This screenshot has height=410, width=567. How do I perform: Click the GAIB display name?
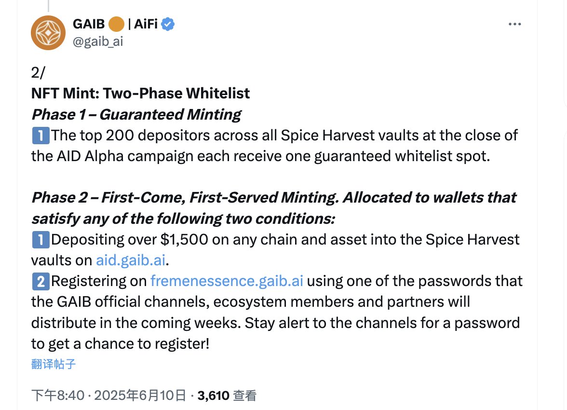(x=89, y=24)
